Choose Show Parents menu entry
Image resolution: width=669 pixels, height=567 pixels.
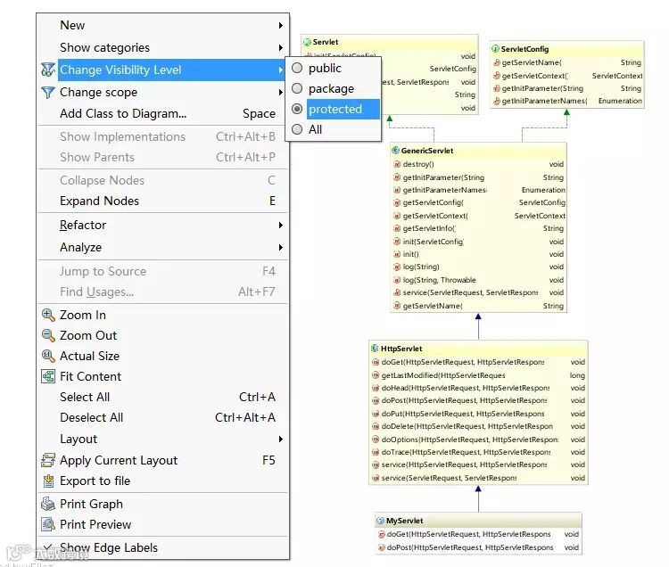tap(163, 157)
